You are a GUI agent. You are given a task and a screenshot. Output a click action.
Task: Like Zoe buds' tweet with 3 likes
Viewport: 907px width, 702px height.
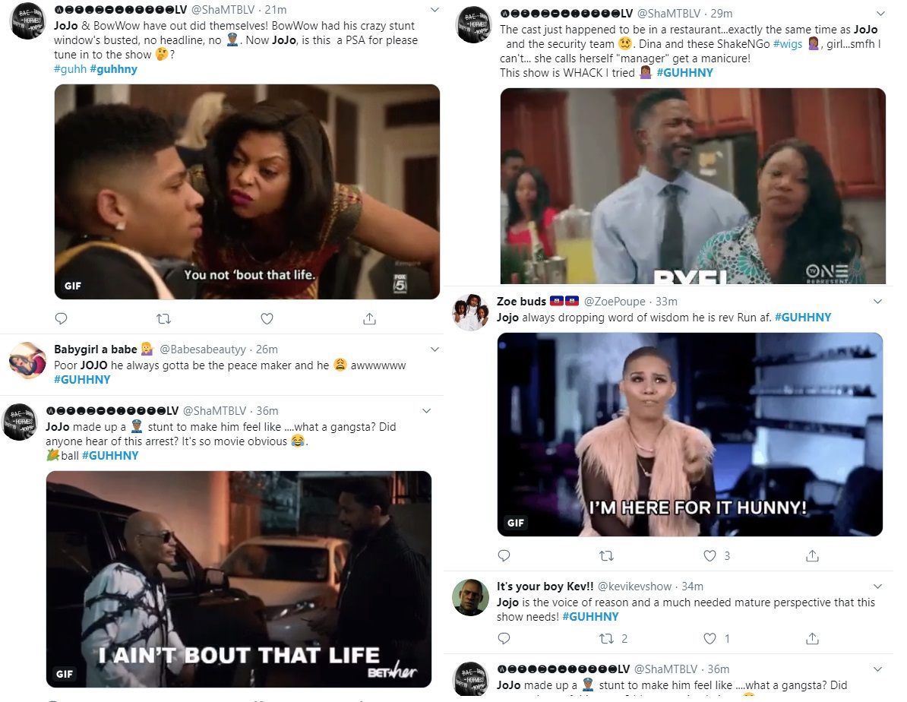click(x=709, y=555)
